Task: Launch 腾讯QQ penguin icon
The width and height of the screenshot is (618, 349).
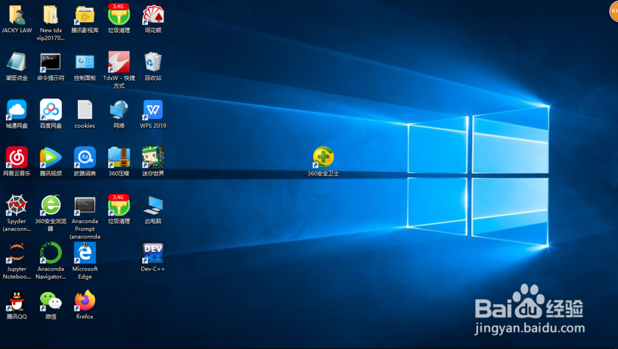Action: tap(17, 301)
